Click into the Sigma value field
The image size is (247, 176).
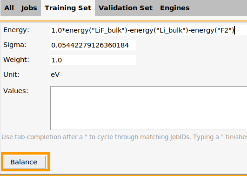(93, 45)
